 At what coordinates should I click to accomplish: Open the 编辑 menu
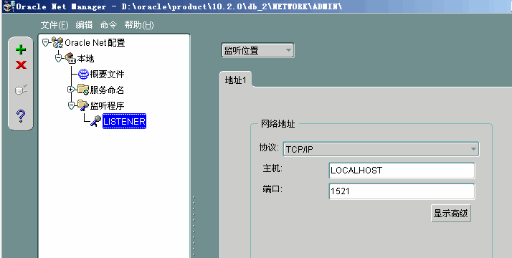pos(84,25)
